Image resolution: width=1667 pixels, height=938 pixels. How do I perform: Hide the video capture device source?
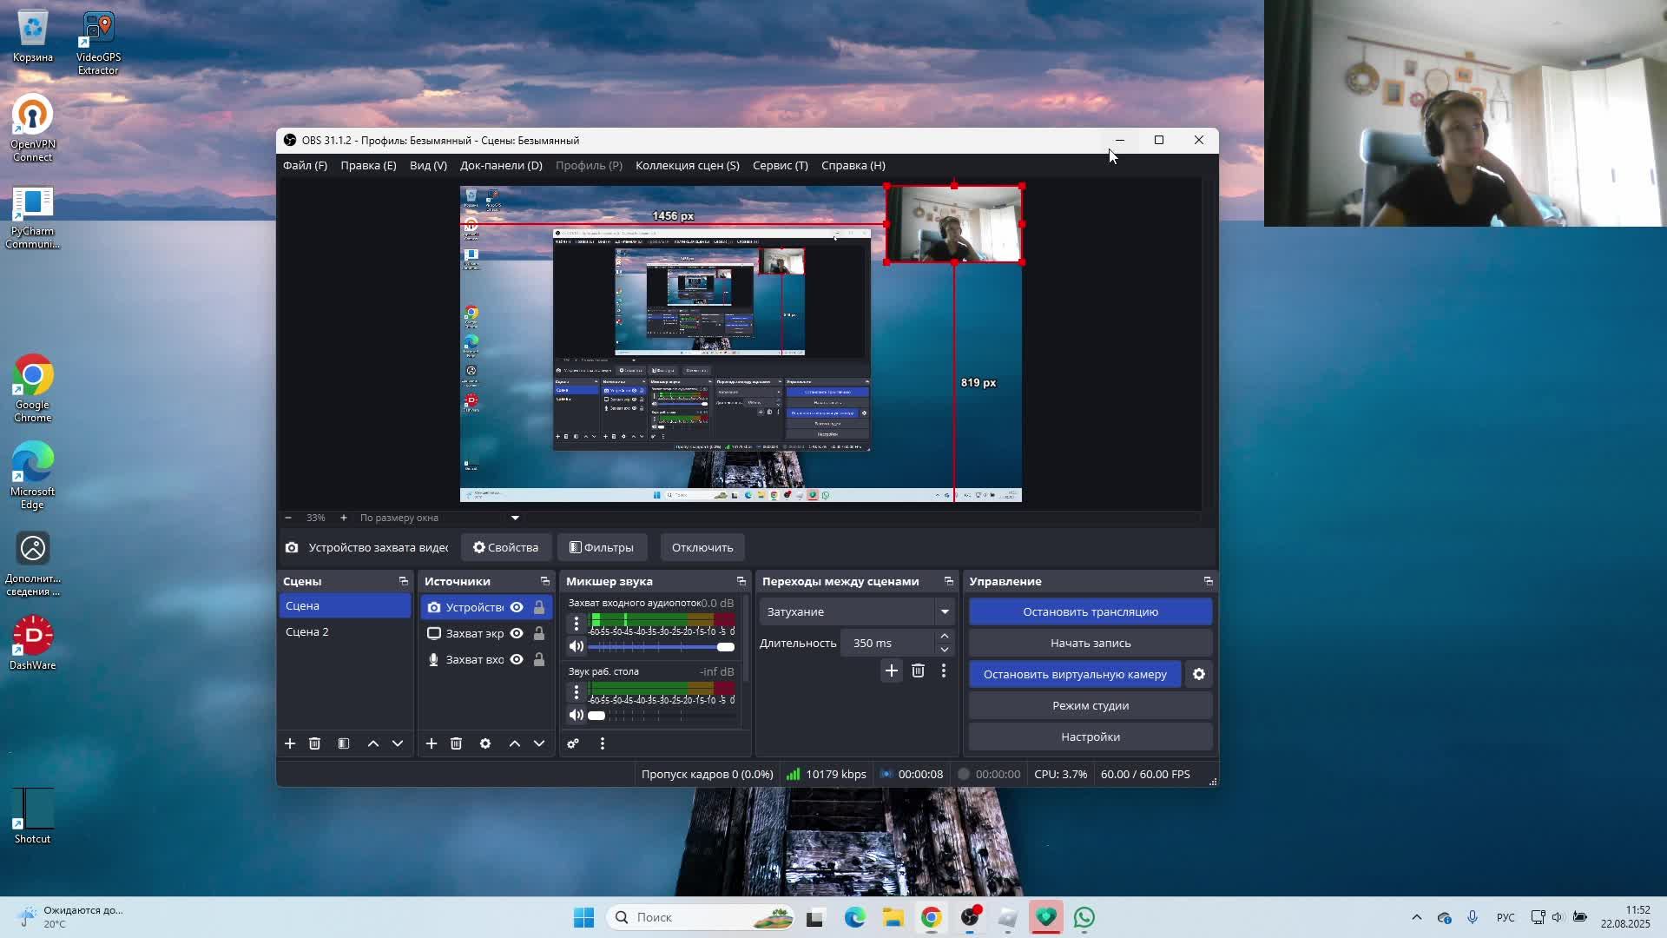[x=517, y=607]
